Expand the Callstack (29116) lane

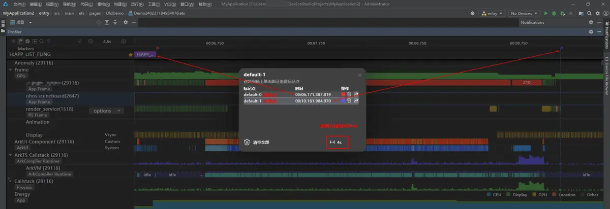[10, 180]
